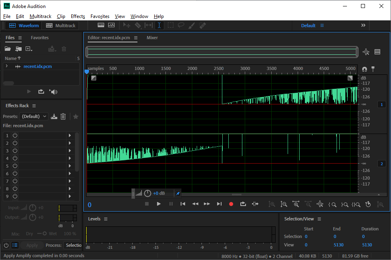Open the Presets dropdown in Effects Rack
The height and width of the screenshot is (260, 391).
pos(34,116)
